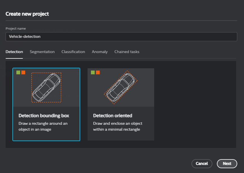Click the car illustration on Detection oriented
The width and height of the screenshot is (244, 173).
click(121, 87)
